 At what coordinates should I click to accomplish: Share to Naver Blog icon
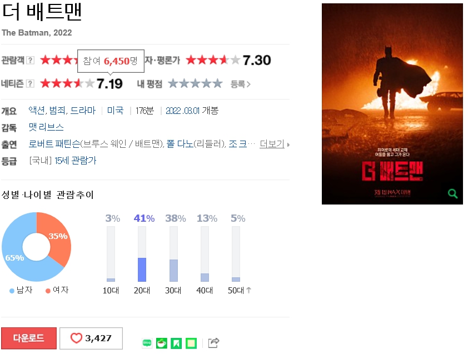point(147,343)
